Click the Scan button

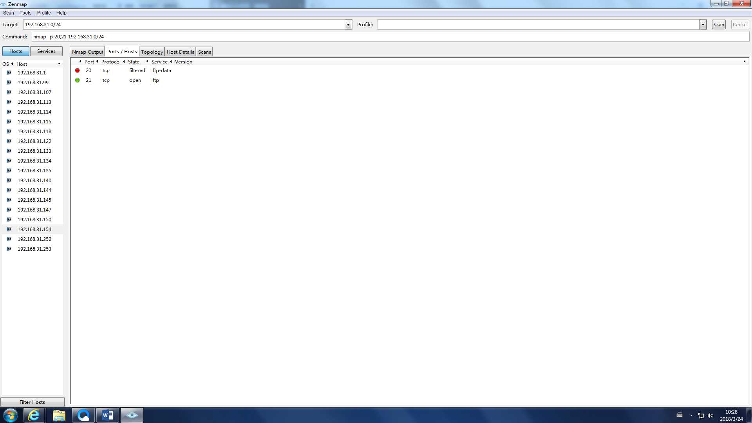point(718,24)
